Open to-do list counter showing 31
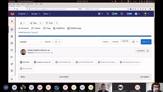 (x=129, y=14)
